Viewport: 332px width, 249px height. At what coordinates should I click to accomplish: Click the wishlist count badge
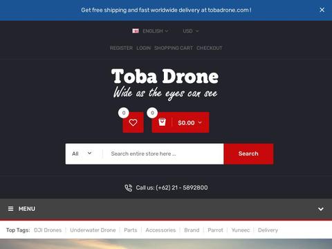(x=124, y=113)
